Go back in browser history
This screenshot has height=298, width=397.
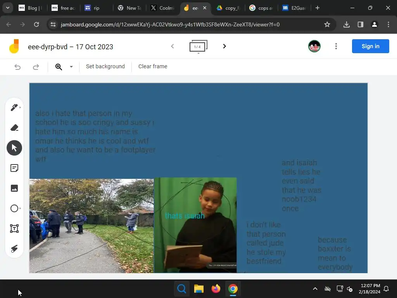coord(9,24)
